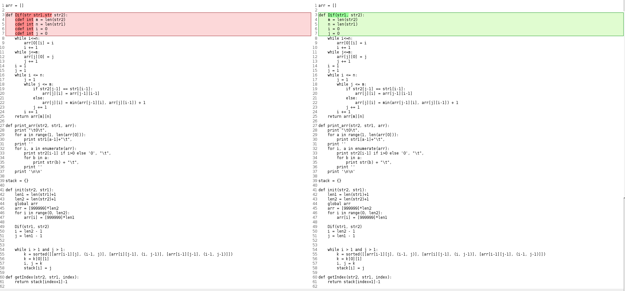The width and height of the screenshot is (625, 291).
Task: Click the removed line 'cdef int i = 0'
Action: point(31,29)
